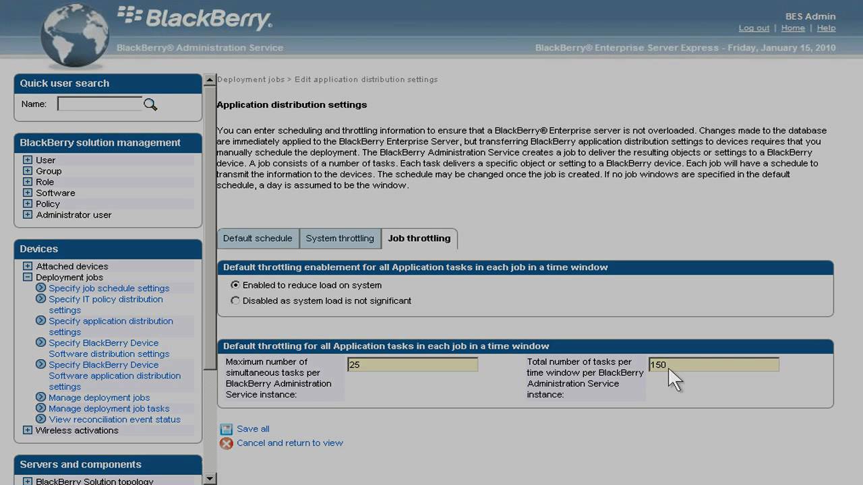Open Specify application distribution settings link
The height and width of the screenshot is (485, 863).
pos(111,327)
